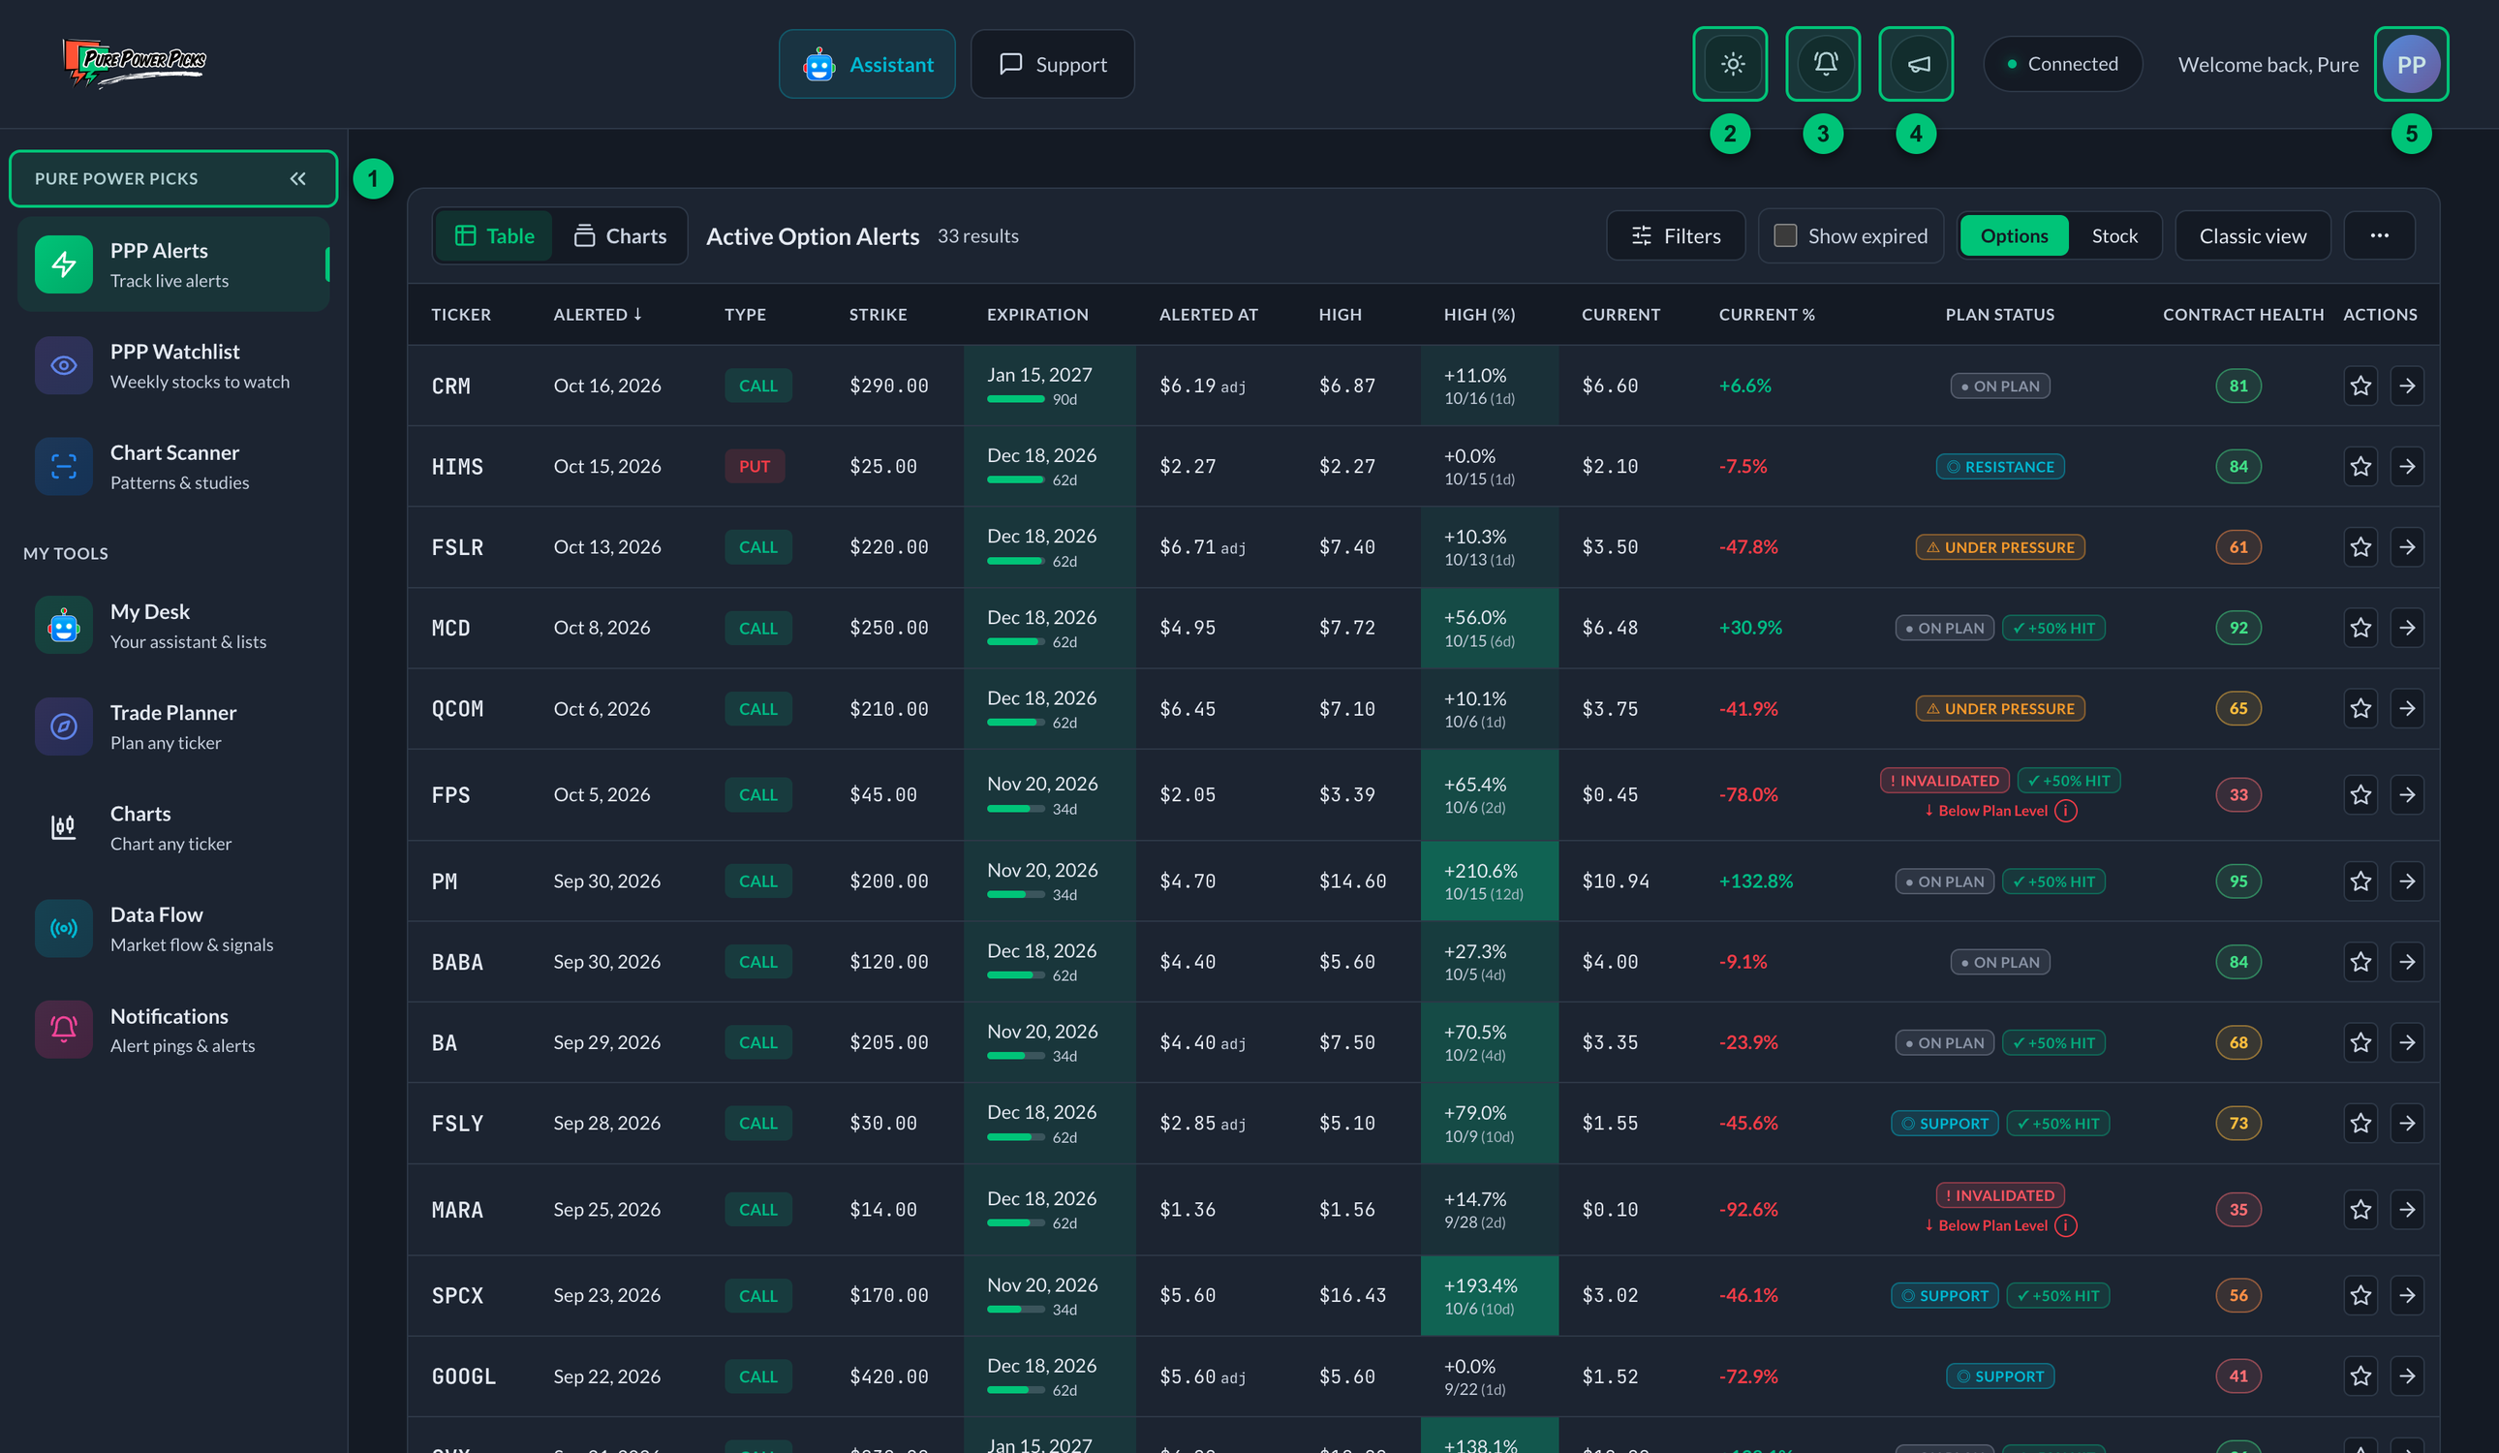Click the PM contract health 95 badge
Image resolution: width=2499 pixels, height=1453 pixels.
click(2238, 881)
